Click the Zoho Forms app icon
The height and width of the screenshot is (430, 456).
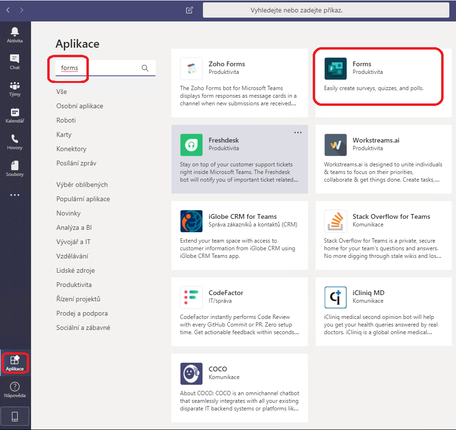[191, 69]
